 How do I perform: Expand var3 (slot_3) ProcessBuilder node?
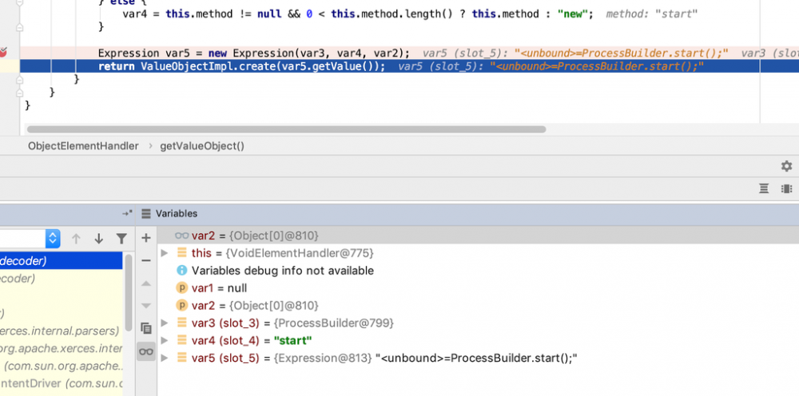(164, 323)
